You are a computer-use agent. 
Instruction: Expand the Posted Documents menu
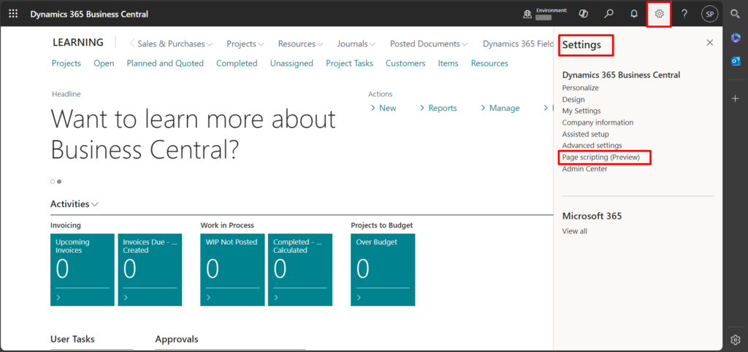click(429, 44)
